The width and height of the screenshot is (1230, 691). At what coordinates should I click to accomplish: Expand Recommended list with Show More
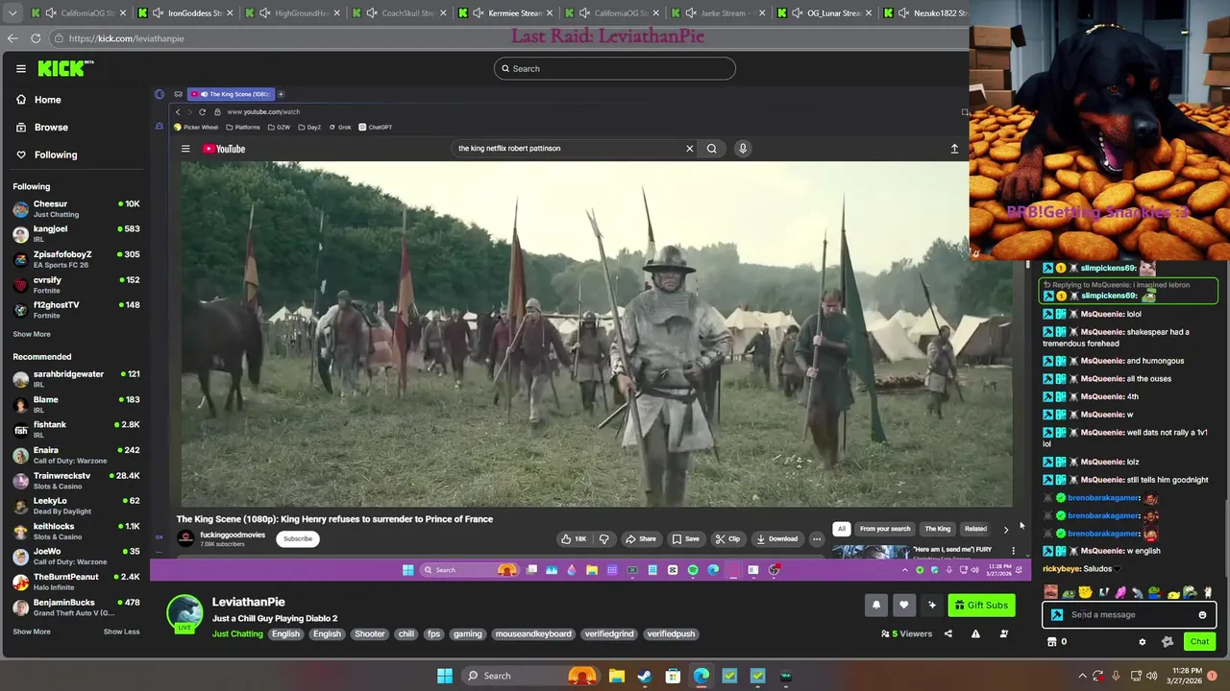32,631
